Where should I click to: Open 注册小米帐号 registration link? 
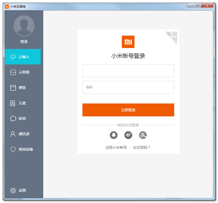[116, 147]
